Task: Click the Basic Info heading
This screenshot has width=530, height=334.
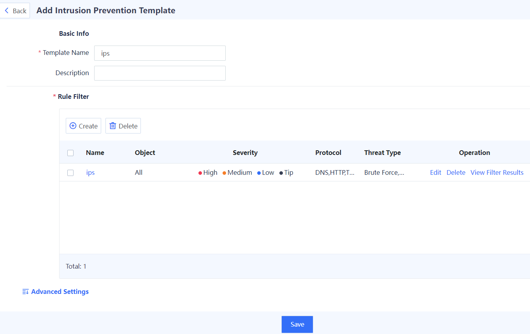Action: 74,33
